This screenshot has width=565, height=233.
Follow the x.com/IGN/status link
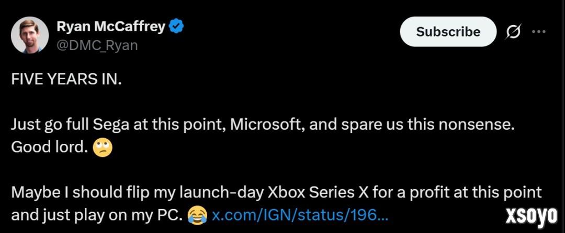click(300, 214)
